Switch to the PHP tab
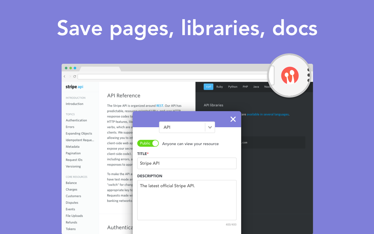Screen dimensions: 374x234 pyautogui.click(x=245, y=87)
